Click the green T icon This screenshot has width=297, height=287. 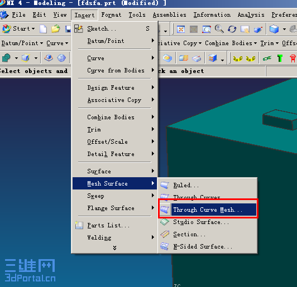pos(280,58)
